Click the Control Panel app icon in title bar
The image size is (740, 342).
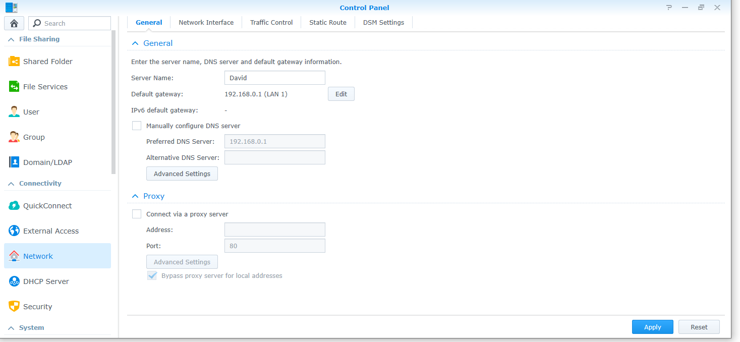(12, 8)
